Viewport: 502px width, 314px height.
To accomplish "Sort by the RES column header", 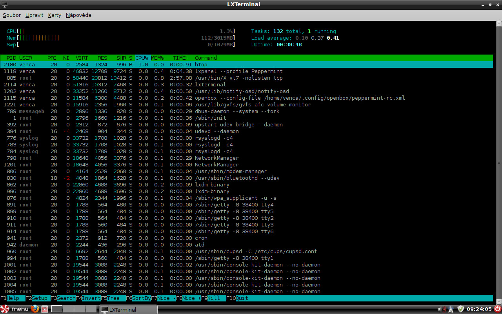I will (x=102, y=58).
